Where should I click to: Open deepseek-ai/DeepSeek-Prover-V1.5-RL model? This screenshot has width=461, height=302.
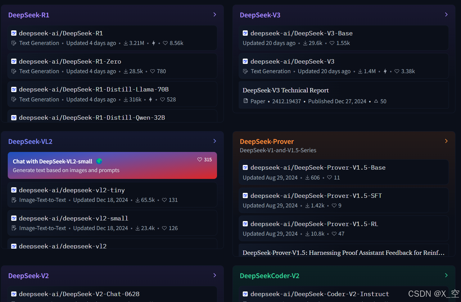(344, 229)
